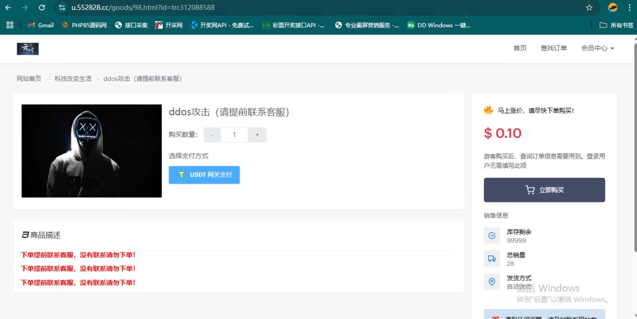Click the 网站首页 breadcrumb link
The width and height of the screenshot is (637, 319).
[29, 79]
